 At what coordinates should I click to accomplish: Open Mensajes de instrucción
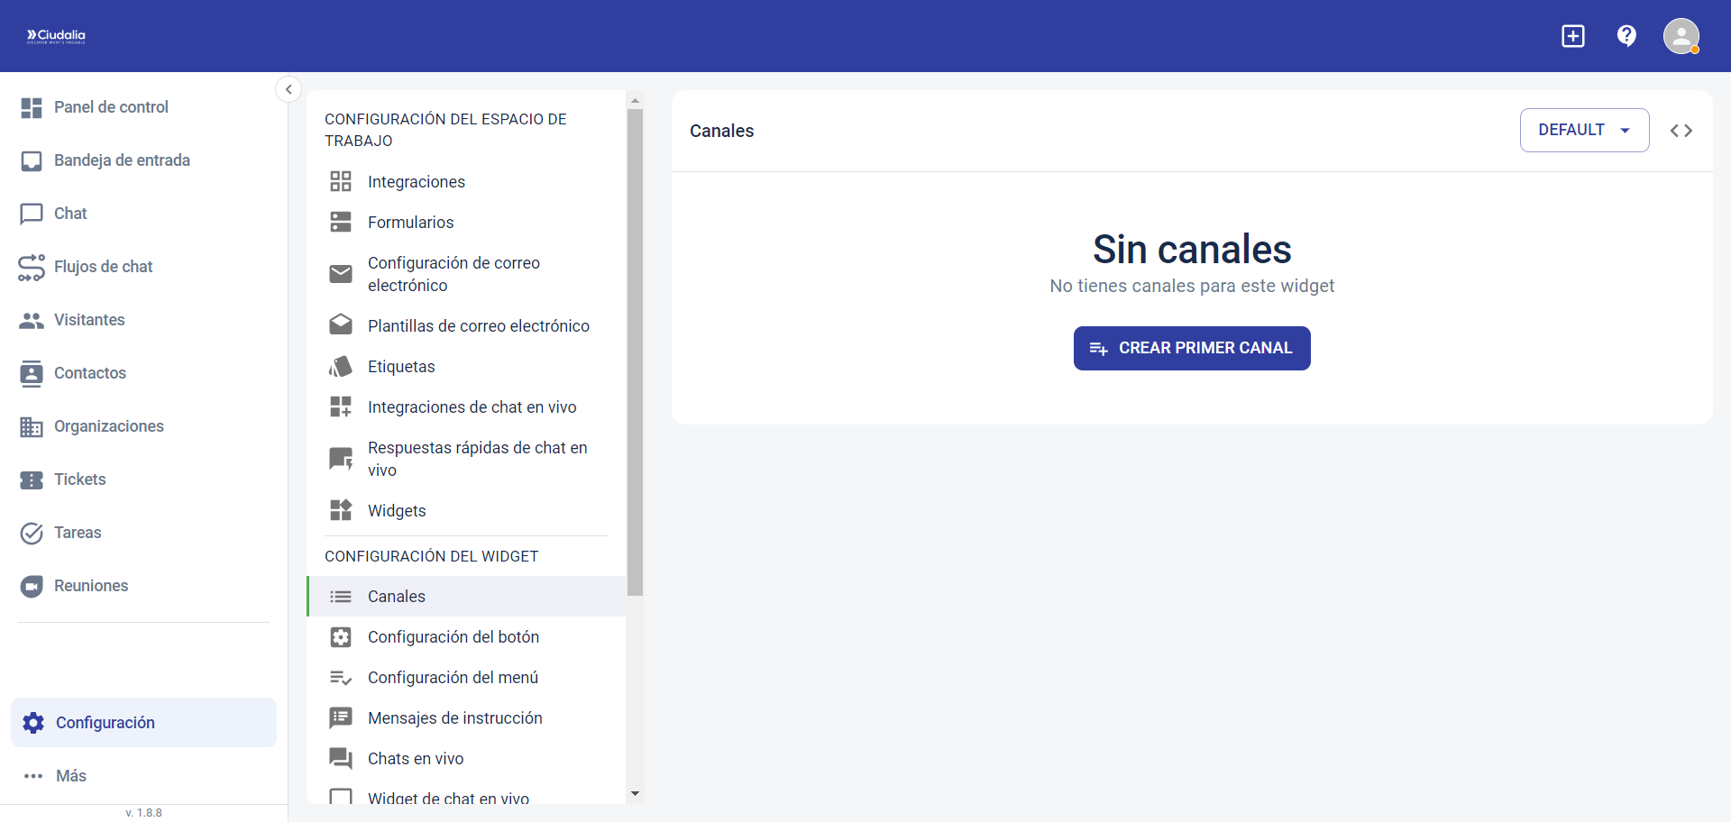(455, 717)
